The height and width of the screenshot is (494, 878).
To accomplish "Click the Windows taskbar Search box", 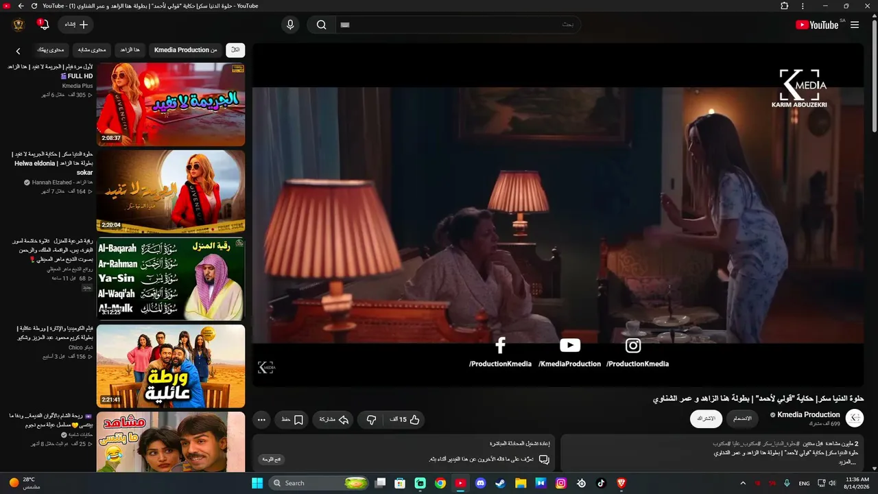I will point(320,483).
